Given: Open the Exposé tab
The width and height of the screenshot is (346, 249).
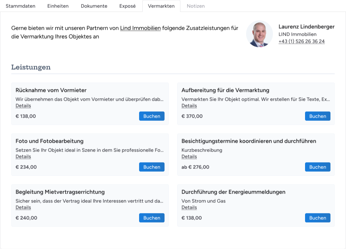Looking at the screenshot, I should click(x=127, y=6).
